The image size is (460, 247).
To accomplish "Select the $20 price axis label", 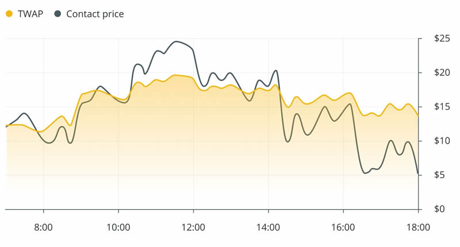I will [x=442, y=72].
